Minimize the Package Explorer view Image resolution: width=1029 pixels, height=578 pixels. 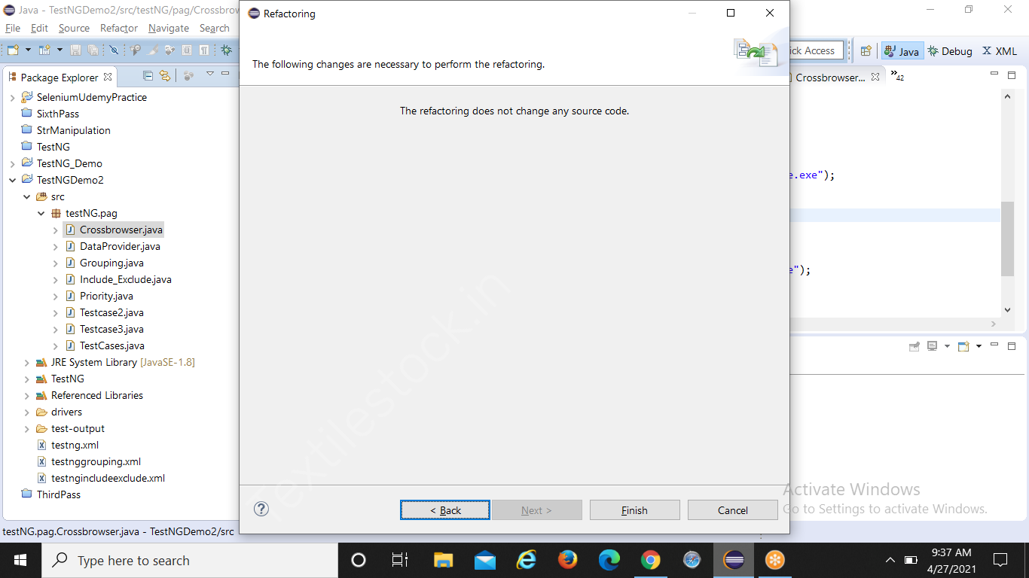coord(225,74)
